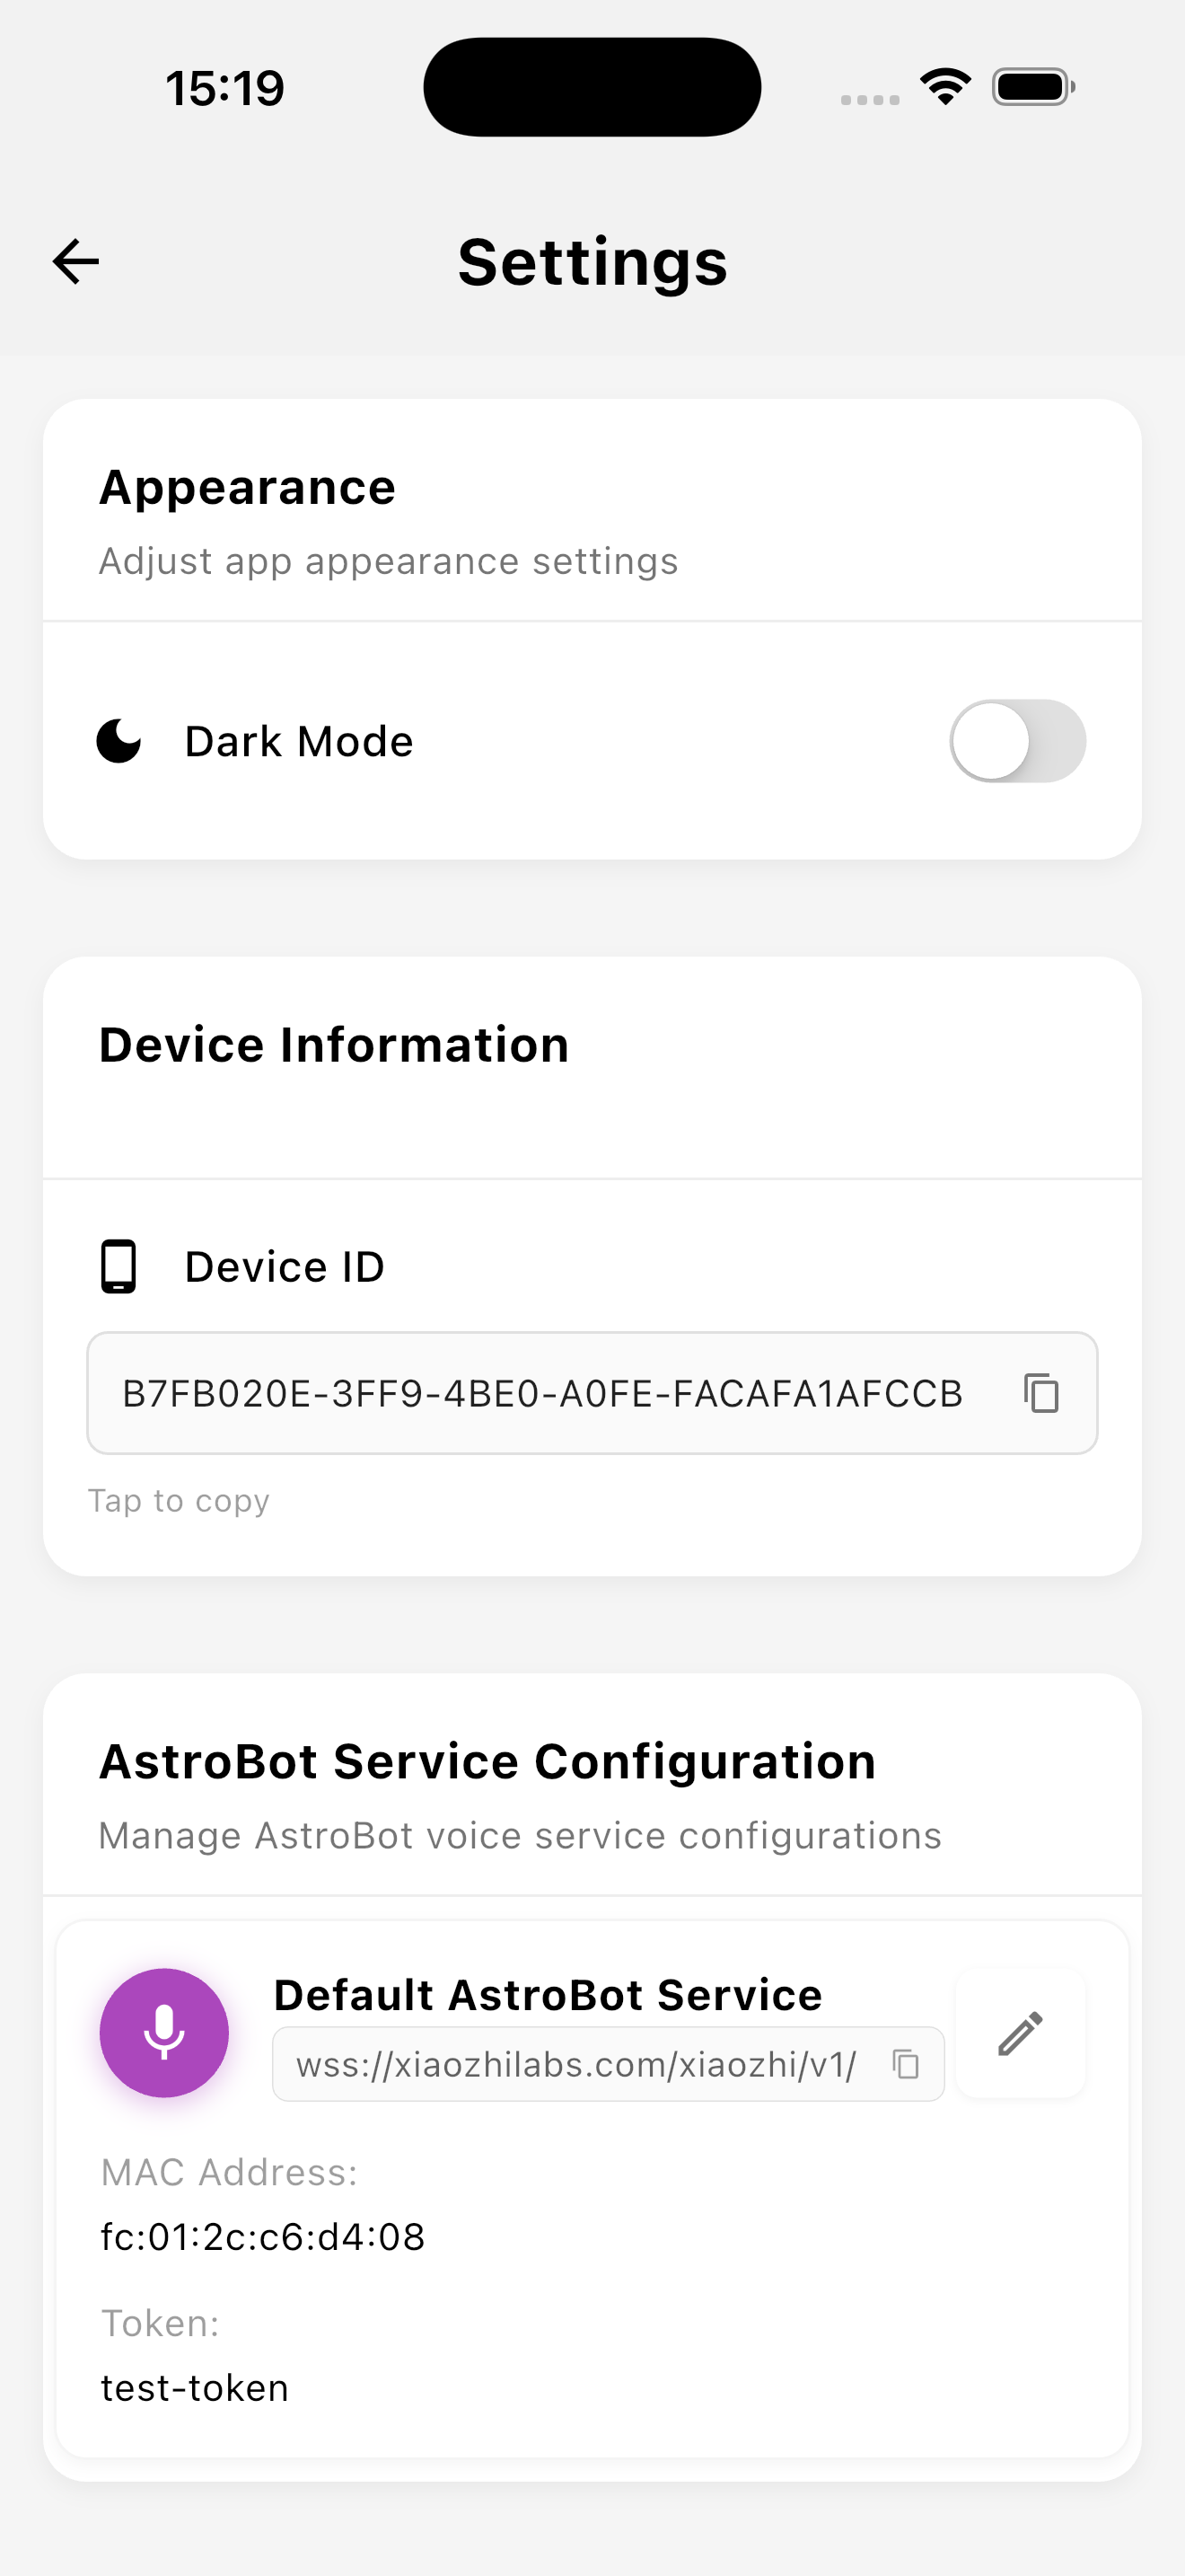Select the Default AstroBot Service title
Screen dimensions: 1185x2576
(x=548, y=1995)
